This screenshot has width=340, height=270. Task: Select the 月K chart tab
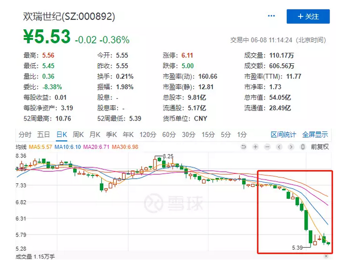pos(95,135)
